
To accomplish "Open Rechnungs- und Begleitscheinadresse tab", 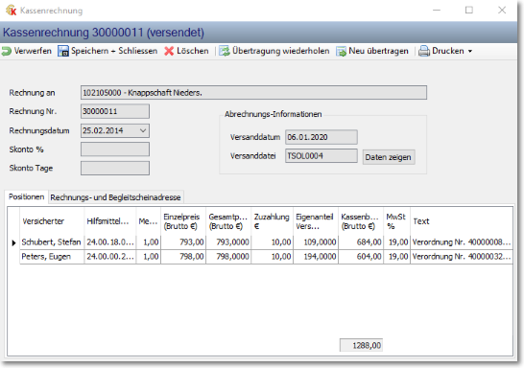I will tap(115, 197).
